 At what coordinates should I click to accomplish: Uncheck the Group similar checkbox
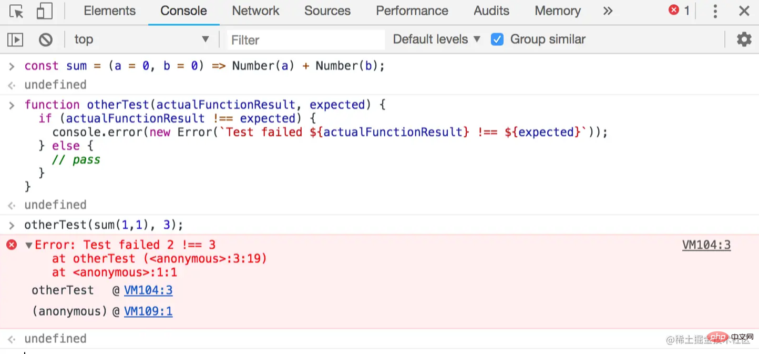(x=497, y=39)
